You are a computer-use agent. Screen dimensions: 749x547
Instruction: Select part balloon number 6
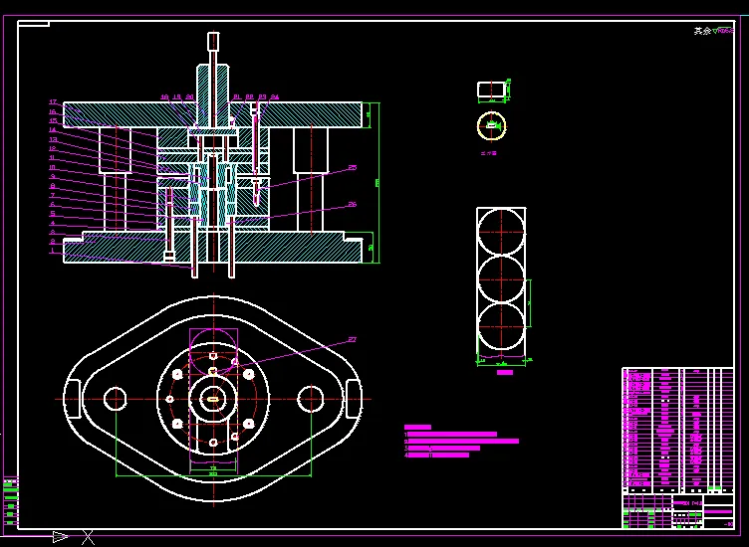(53, 204)
